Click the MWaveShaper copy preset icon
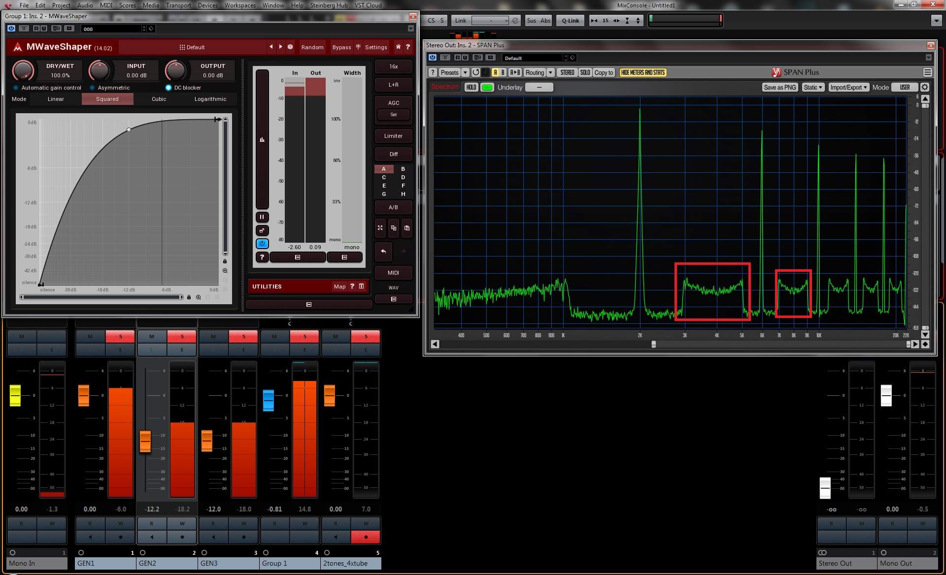Image resolution: width=946 pixels, height=575 pixels. tap(393, 228)
